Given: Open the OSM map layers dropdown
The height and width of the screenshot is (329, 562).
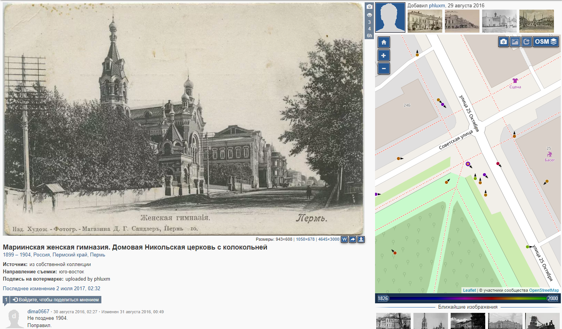Looking at the screenshot, I should point(545,41).
